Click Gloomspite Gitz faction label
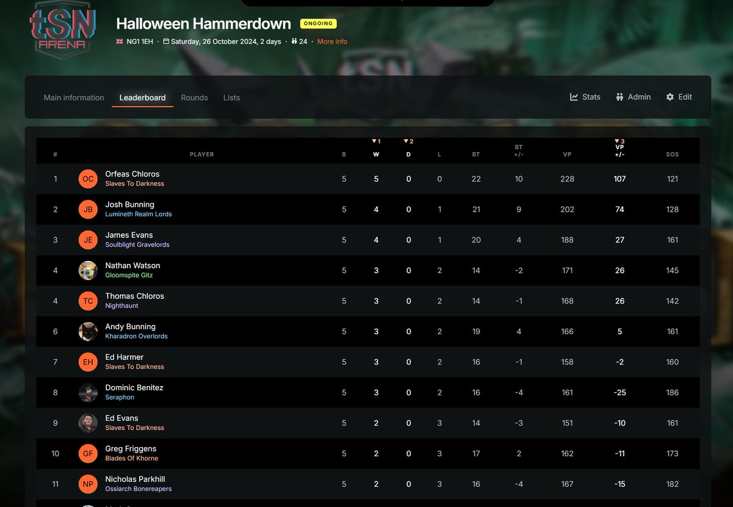733x507 pixels. [x=129, y=275]
